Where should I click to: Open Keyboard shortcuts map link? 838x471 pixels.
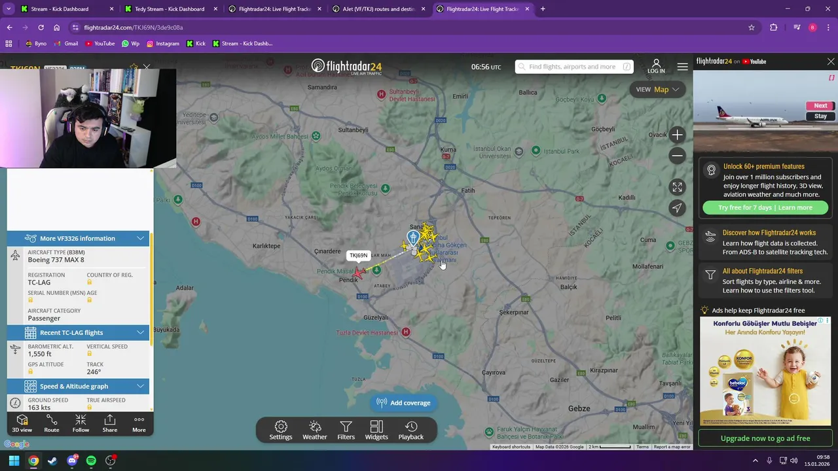[511, 447]
